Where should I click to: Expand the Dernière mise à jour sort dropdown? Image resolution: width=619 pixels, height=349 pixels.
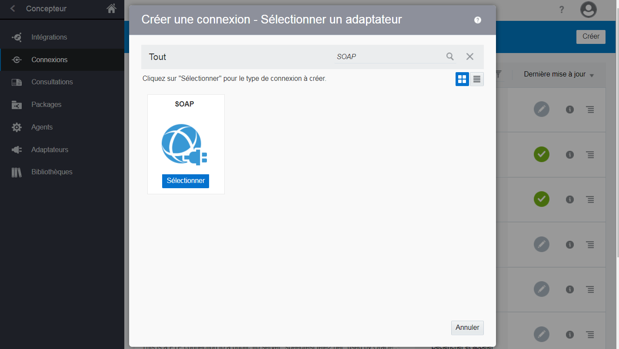(x=559, y=74)
